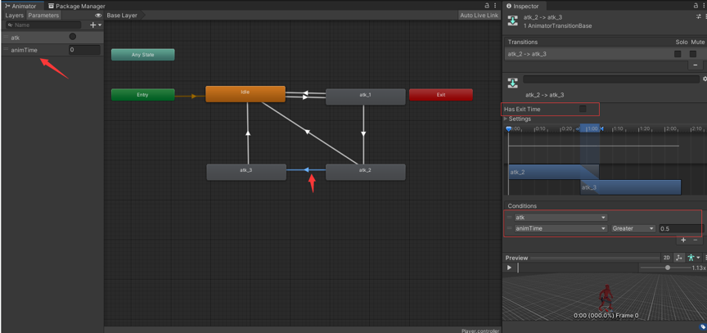Open the Inspector panel kebab menu

click(705, 6)
